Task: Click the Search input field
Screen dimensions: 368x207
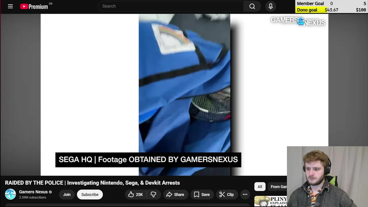Action: pyautogui.click(x=171, y=6)
